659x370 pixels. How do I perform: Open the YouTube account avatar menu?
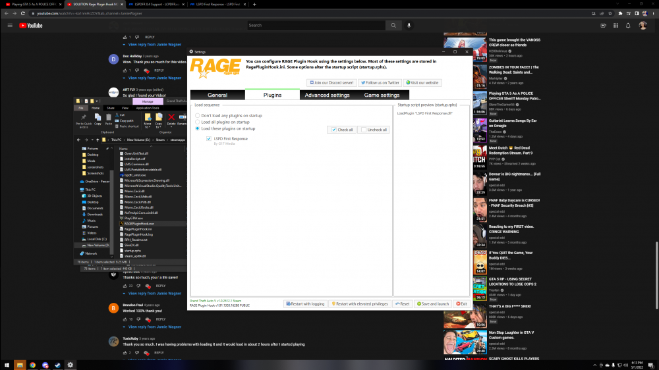pyautogui.click(x=643, y=26)
